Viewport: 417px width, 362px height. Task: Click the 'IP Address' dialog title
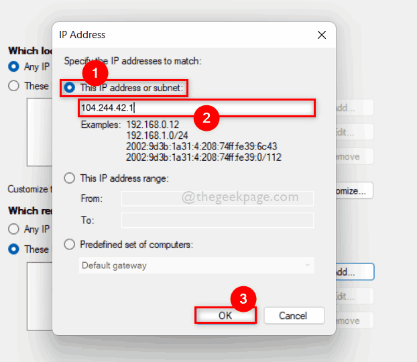click(x=82, y=35)
